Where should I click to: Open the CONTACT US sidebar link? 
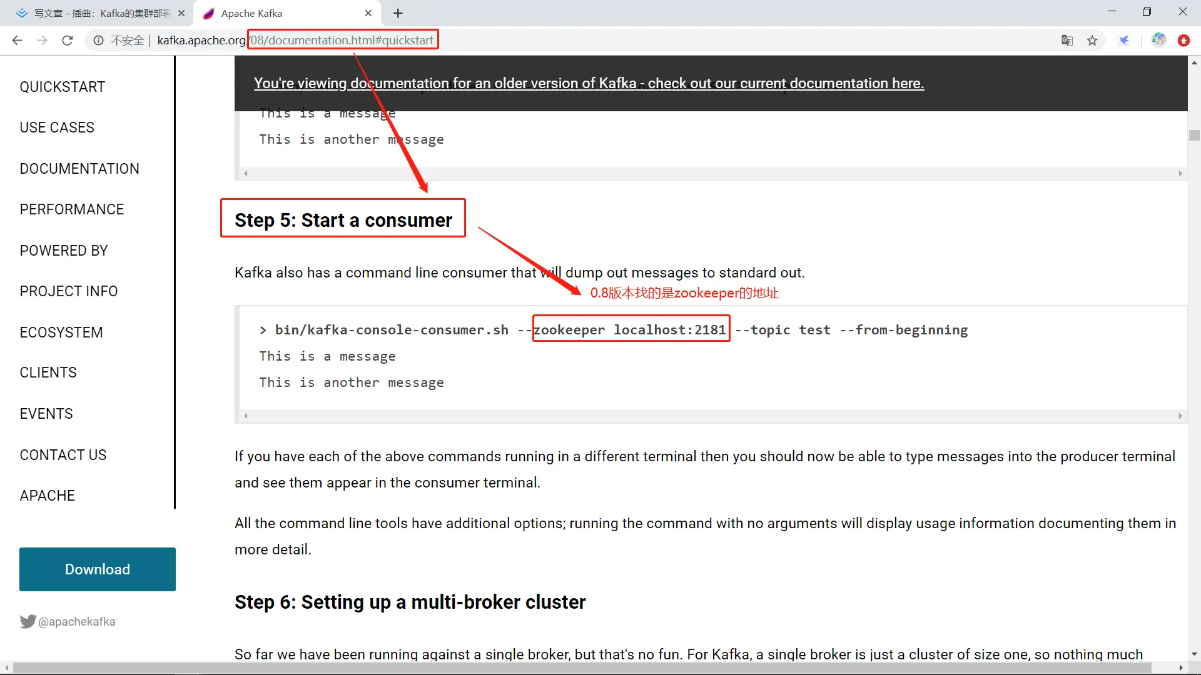point(63,455)
